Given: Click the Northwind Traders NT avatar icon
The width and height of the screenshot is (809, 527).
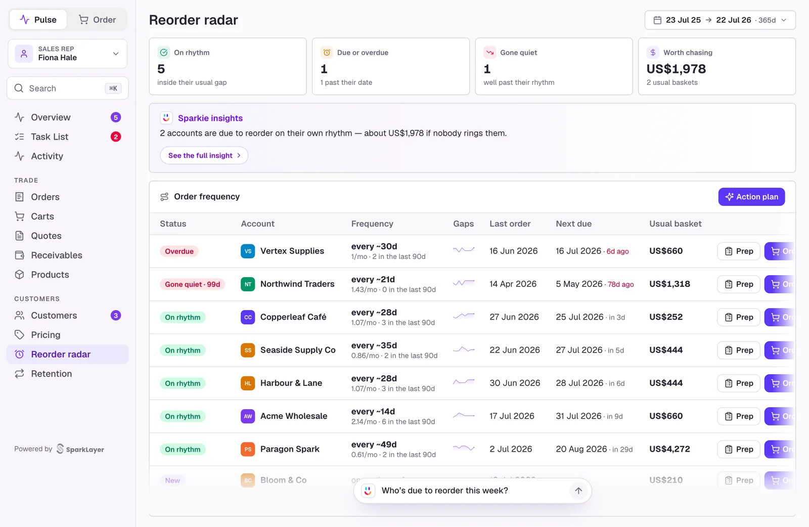Looking at the screenshot, I should coord(248,284).
